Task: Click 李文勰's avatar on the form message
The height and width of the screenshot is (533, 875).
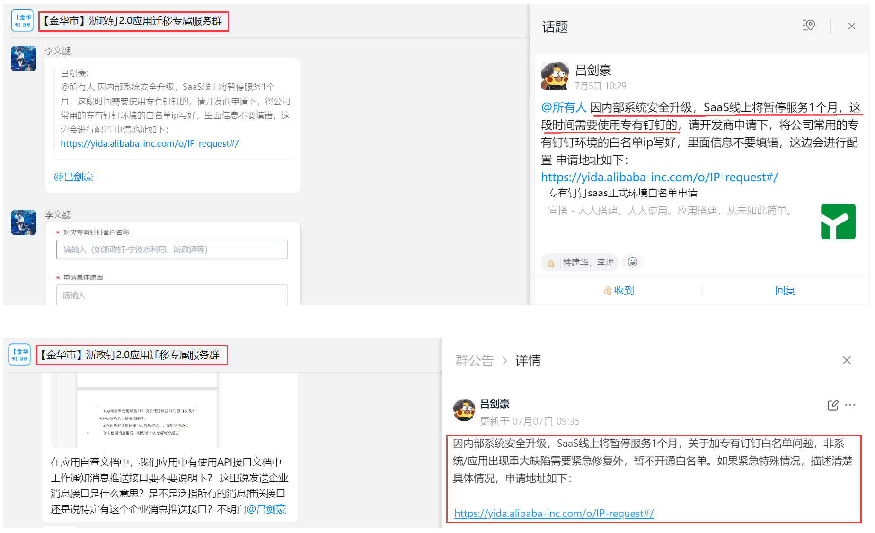Action: coord(24,222)
